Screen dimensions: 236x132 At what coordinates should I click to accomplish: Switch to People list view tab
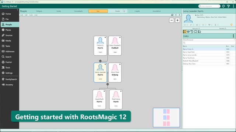tap(118, 11)
